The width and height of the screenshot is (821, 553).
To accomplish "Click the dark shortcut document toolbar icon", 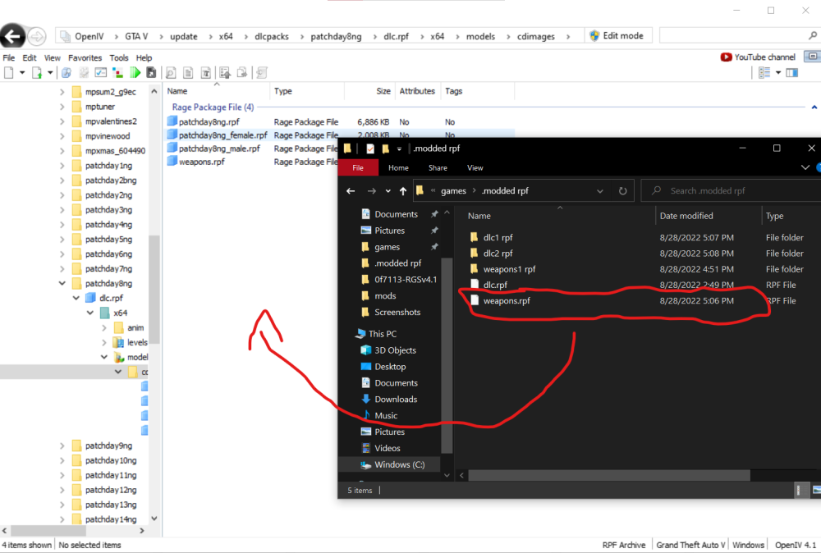I will pos(151,73).
